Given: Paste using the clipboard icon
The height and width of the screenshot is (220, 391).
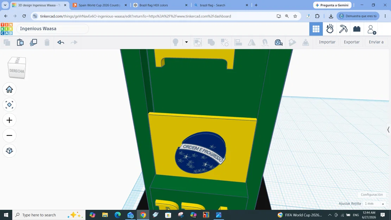Looking at the screenshot, I should (x=20, y=42).
